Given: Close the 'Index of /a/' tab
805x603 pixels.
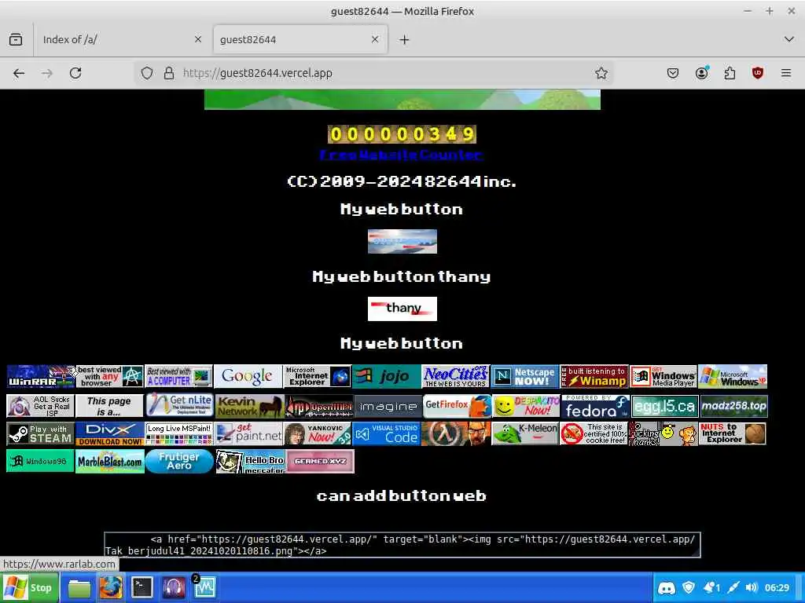Looking at the screenshot, I should coord(197,39).
